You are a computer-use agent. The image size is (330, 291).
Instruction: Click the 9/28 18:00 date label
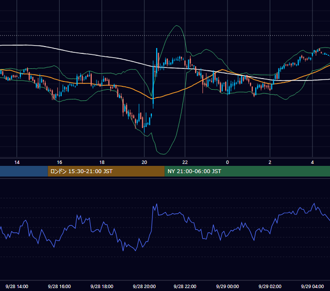(x=102, y=286)
